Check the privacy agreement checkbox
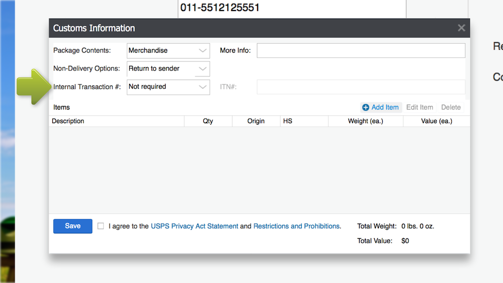This screenshot has height=283, width=503. 101,226
